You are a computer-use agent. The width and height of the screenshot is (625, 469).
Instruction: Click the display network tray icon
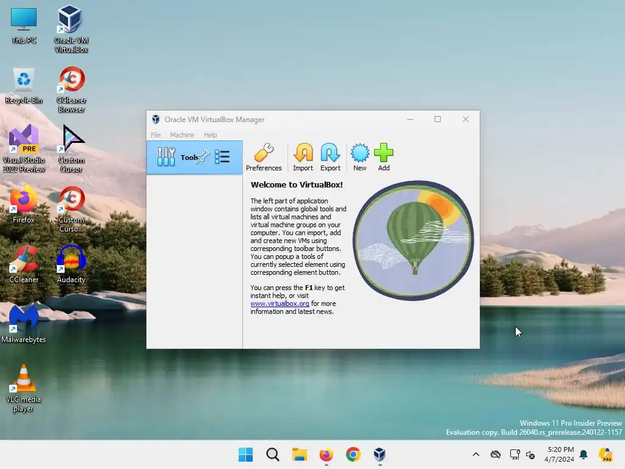pos(515,454)
